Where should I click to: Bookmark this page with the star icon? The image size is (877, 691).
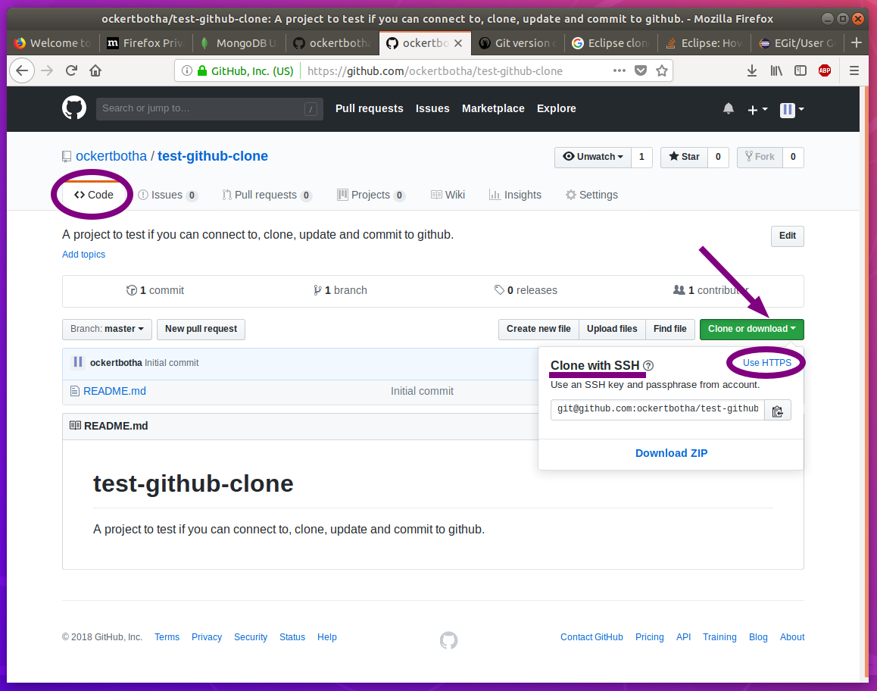pos(662,70)
